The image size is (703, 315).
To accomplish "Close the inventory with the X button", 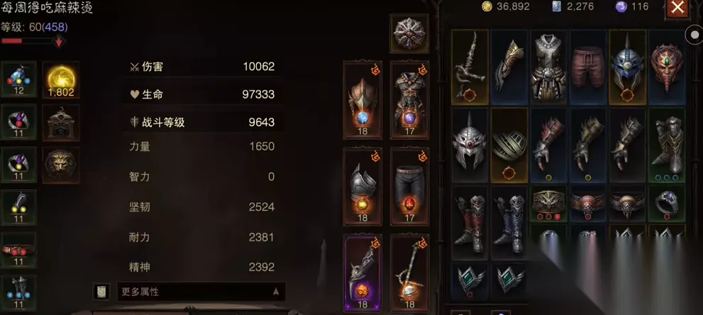I will coord(677,8).
